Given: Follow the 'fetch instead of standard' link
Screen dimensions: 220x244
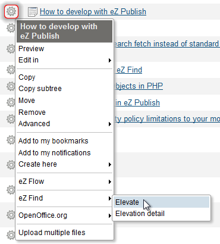Looking at the screenshot, I should coord(166,44).
